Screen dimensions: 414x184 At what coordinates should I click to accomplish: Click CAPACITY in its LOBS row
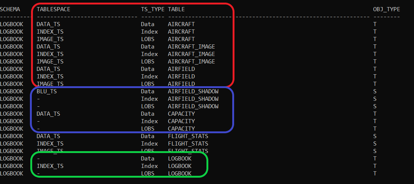[x=181, y=129]
